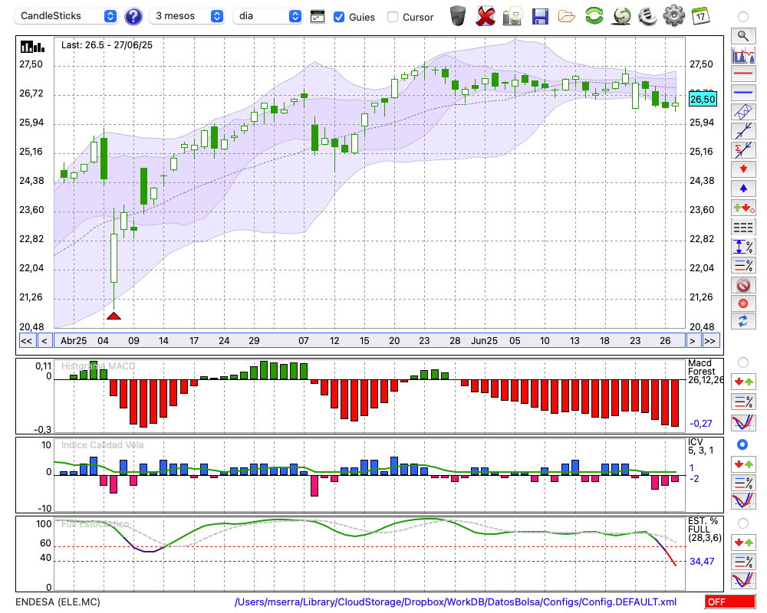
Task: Open the '3 mesos' time range dropdown
Action: (186, 16)
